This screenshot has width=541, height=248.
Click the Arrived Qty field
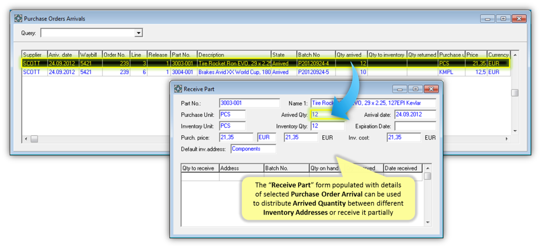(328, 115)
